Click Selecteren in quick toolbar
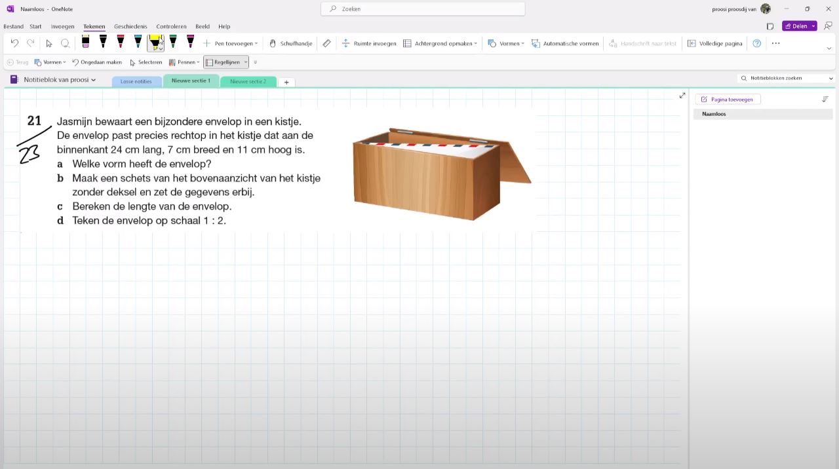The image size is (839, 469). pos(146,62)
